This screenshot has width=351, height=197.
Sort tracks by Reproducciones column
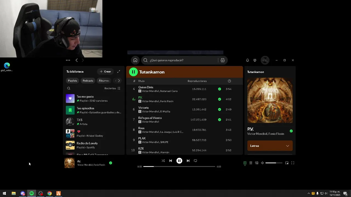pos(197,81)
